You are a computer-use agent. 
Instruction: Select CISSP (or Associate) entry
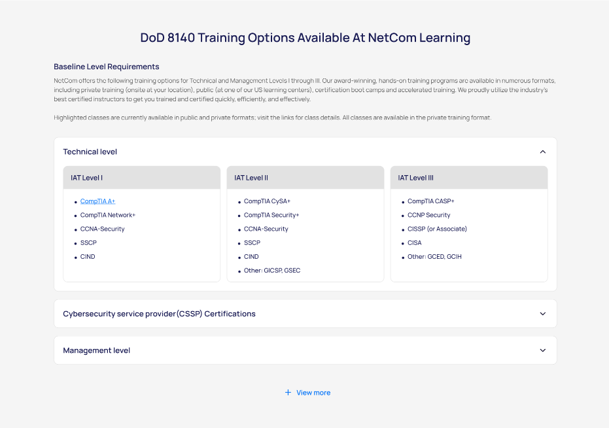coord(437,229)
